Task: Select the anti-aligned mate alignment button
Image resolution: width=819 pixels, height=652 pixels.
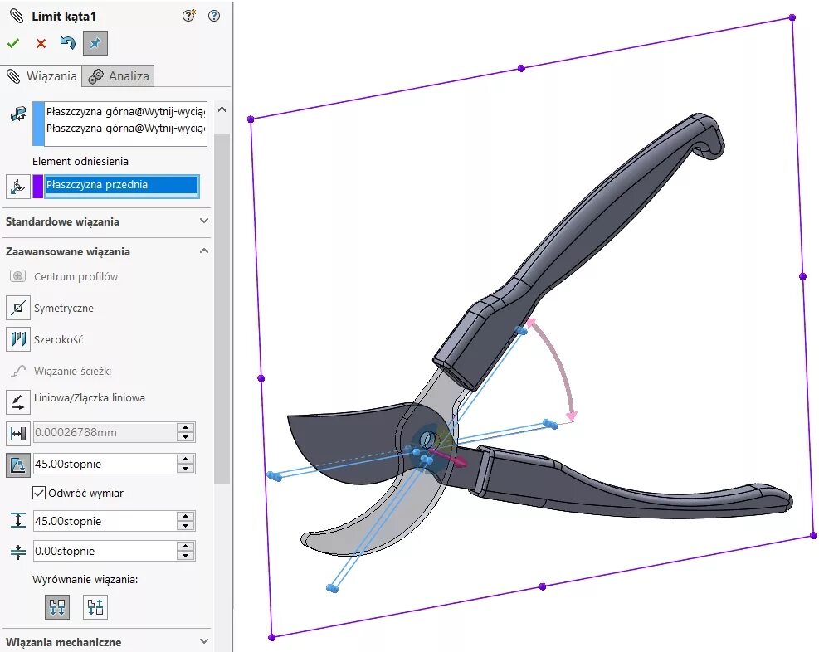Action: pos(95,606)
